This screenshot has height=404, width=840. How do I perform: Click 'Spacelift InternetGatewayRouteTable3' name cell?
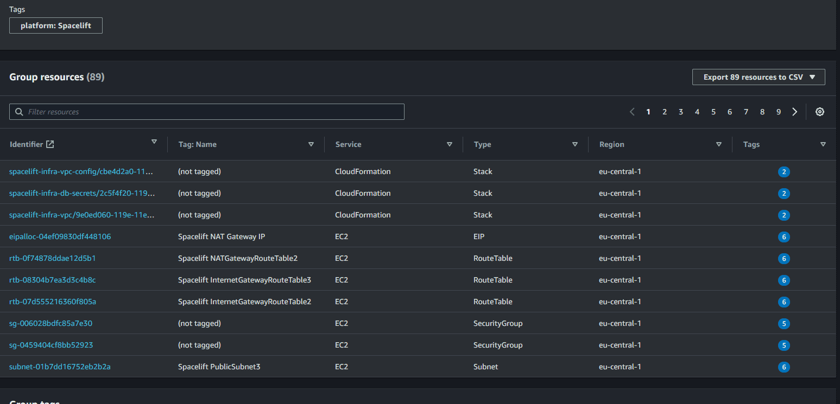click(x=244, y=280)
